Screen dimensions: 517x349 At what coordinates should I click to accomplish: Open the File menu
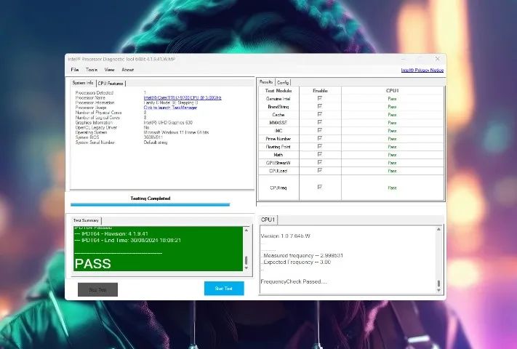(x=74, y=70)
